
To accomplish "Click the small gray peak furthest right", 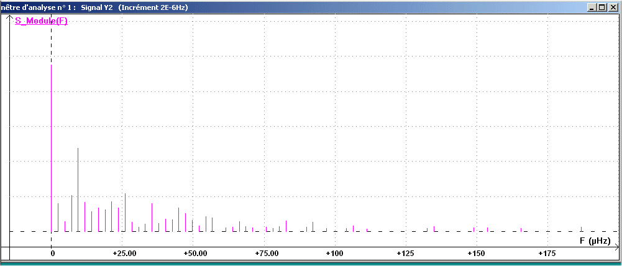I will [582, 229].
